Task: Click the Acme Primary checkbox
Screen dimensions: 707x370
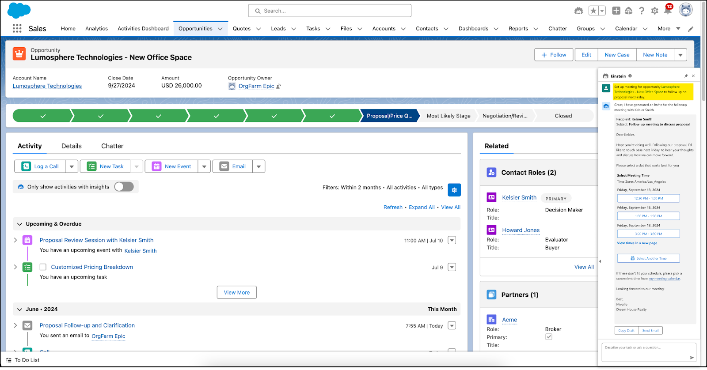Action: pos(549,337)
